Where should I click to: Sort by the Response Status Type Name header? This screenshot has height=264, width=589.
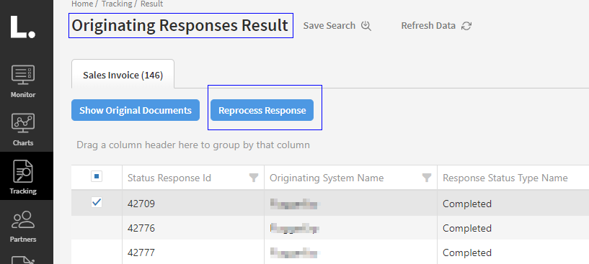pyautogui.click(x=505, y=178)
